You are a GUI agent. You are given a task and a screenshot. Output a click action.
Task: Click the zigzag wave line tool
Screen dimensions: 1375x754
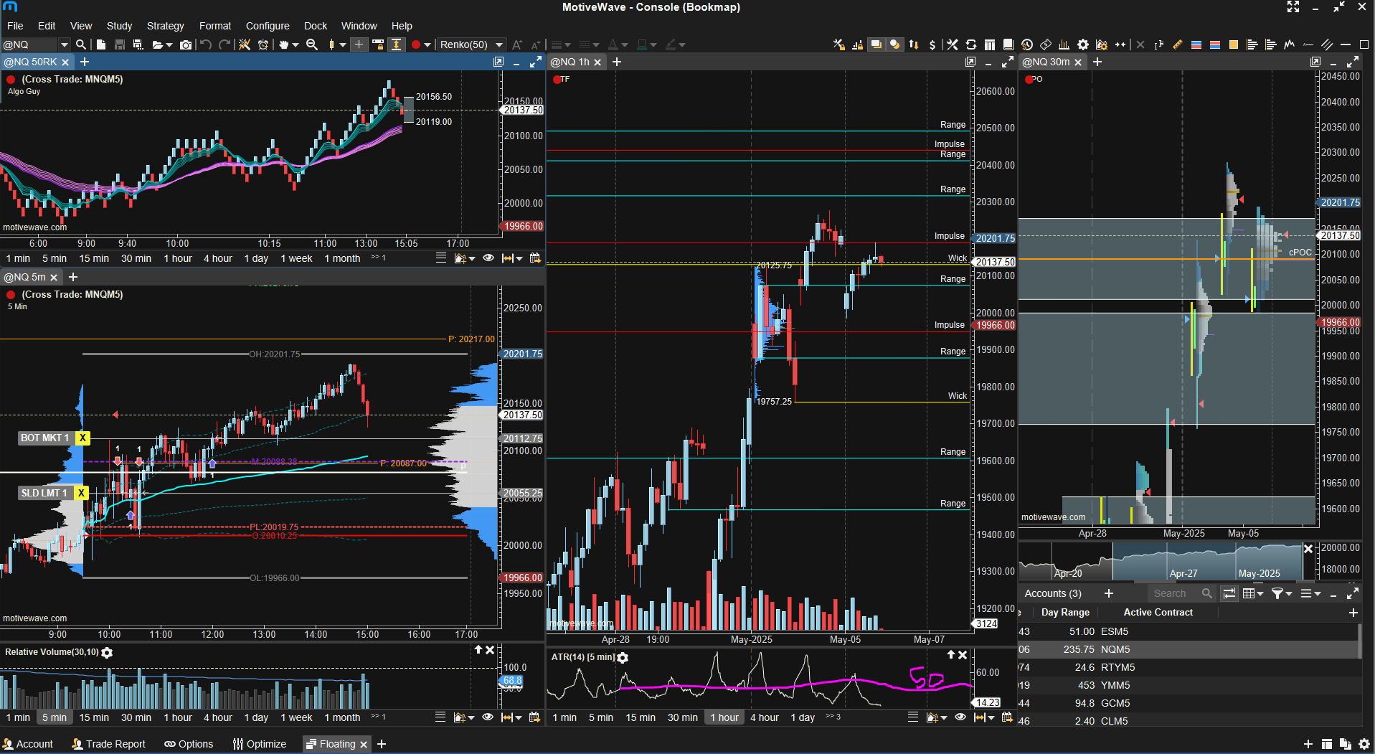1290,44
